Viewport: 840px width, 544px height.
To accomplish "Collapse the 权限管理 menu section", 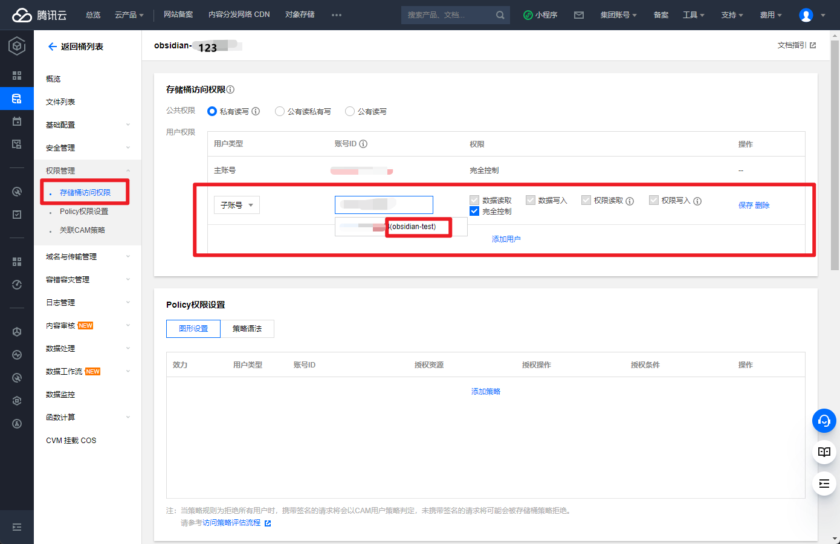I will click(88, 170).
